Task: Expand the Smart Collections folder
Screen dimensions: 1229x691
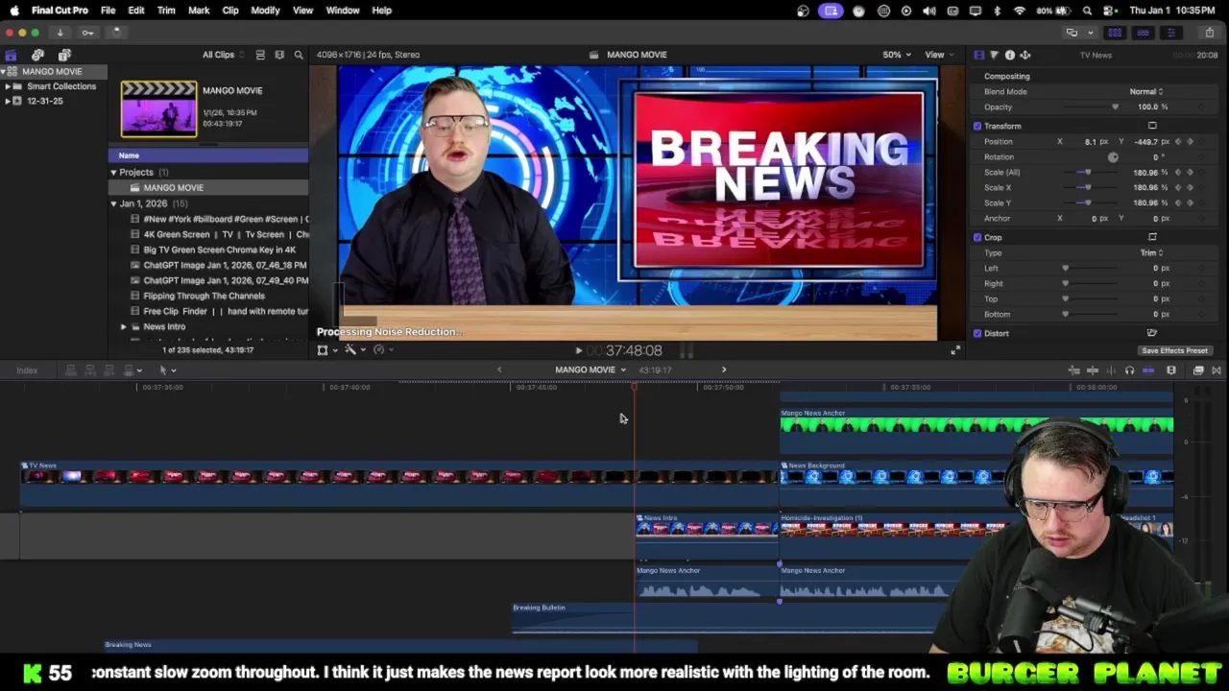Action: pos(8,86)
